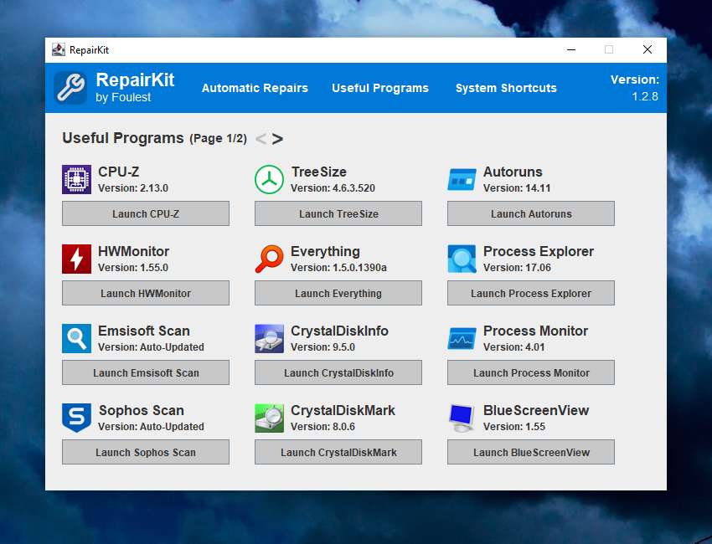Click the 'Version: 1.55.0' HWMonitor text
Viewport: 712px width, 544px height.
133,268
